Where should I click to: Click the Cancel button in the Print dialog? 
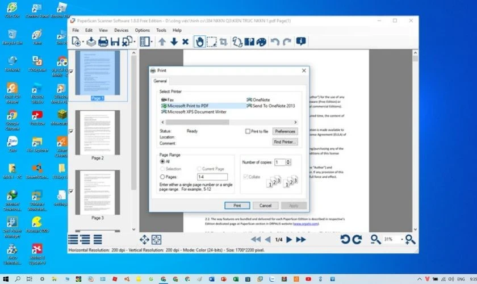(265, 206)
